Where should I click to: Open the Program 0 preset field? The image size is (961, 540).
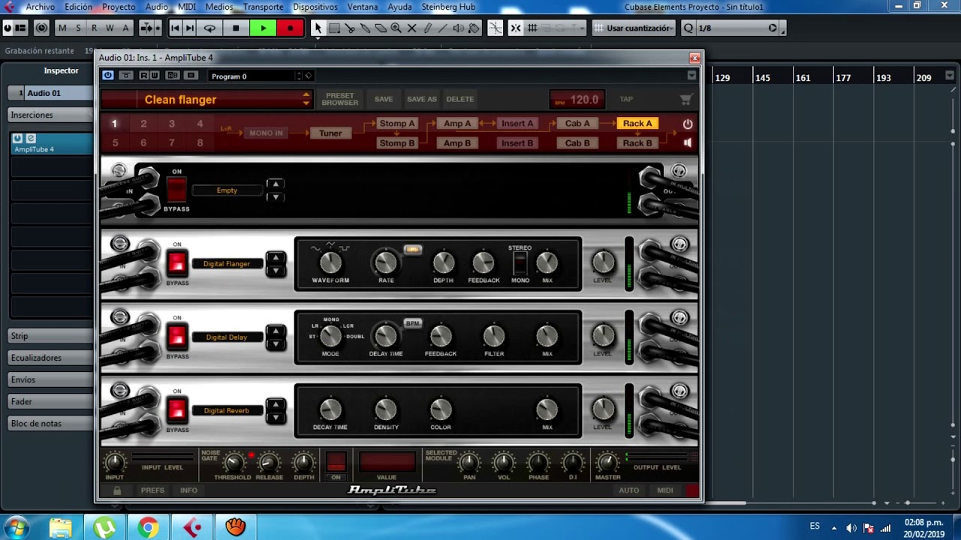coord(252,76)
